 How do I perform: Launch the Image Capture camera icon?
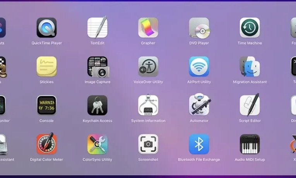[98, 67]
